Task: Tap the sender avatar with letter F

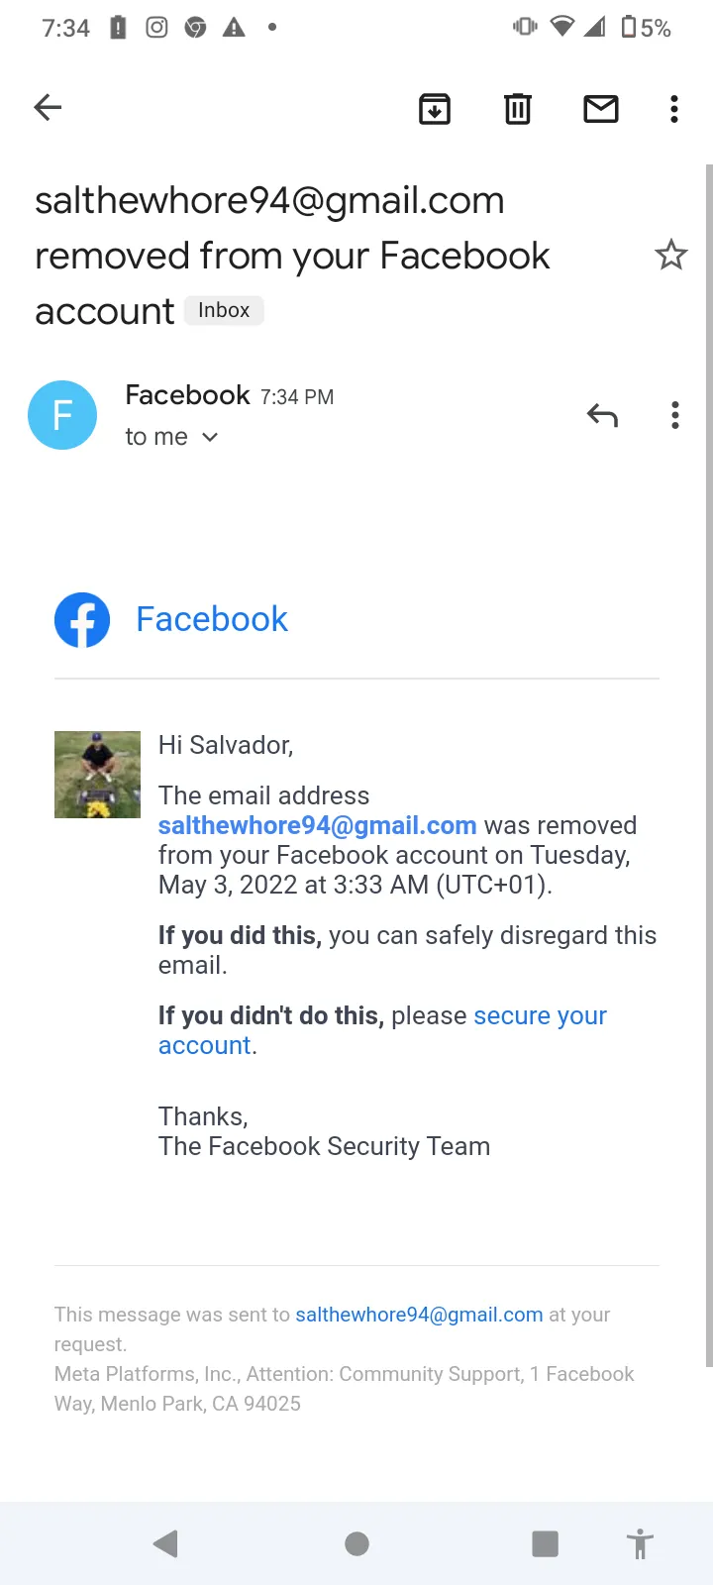Action: pyautogui.click(x=62, y=415)
